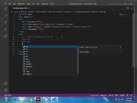
Task: Click the title tag on line 7
Action: [x=33, y=29]
